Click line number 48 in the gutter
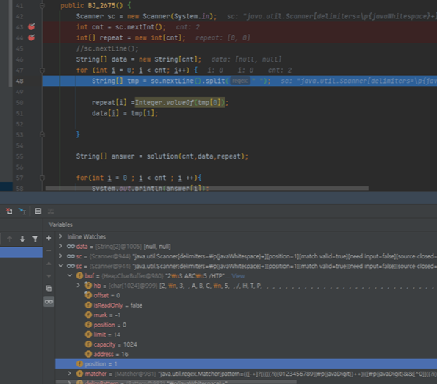Viewport: 437px width, 384px height. (x=20, y=81)
